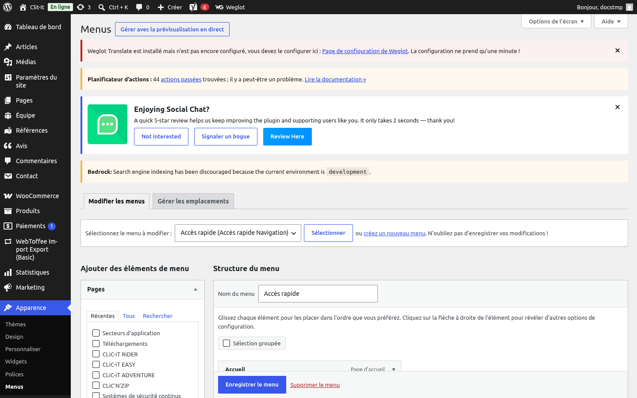Expand the Aide help panel
Screen dimensions: 637x398
click(x=611, y=21)
